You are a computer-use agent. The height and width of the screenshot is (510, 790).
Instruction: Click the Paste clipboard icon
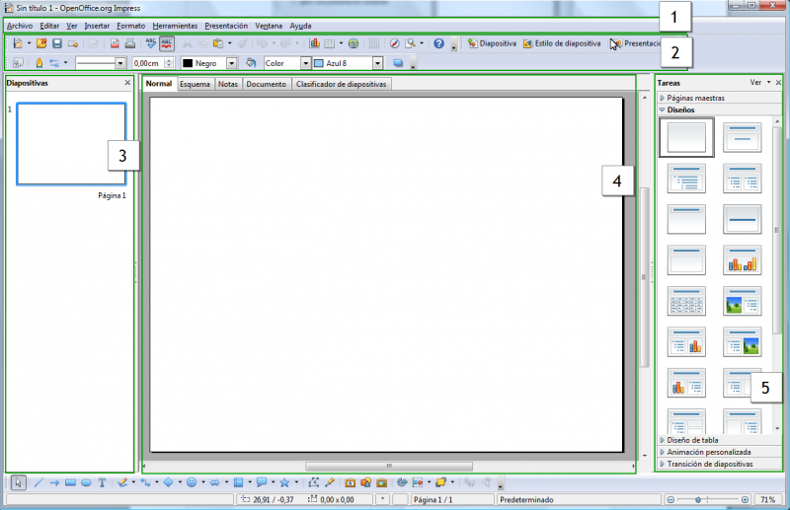coord(218,43)
